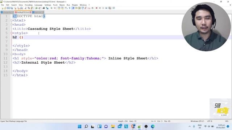
Task: Save the document using the Save icon
Action: click(x=8, y=8)
